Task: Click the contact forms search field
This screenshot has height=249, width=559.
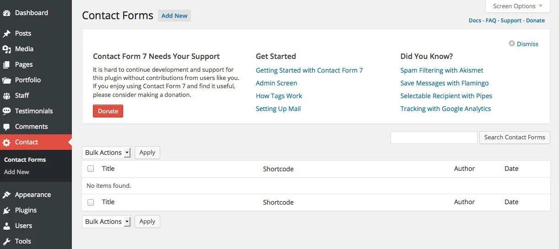Action: [x=434, y=138]
